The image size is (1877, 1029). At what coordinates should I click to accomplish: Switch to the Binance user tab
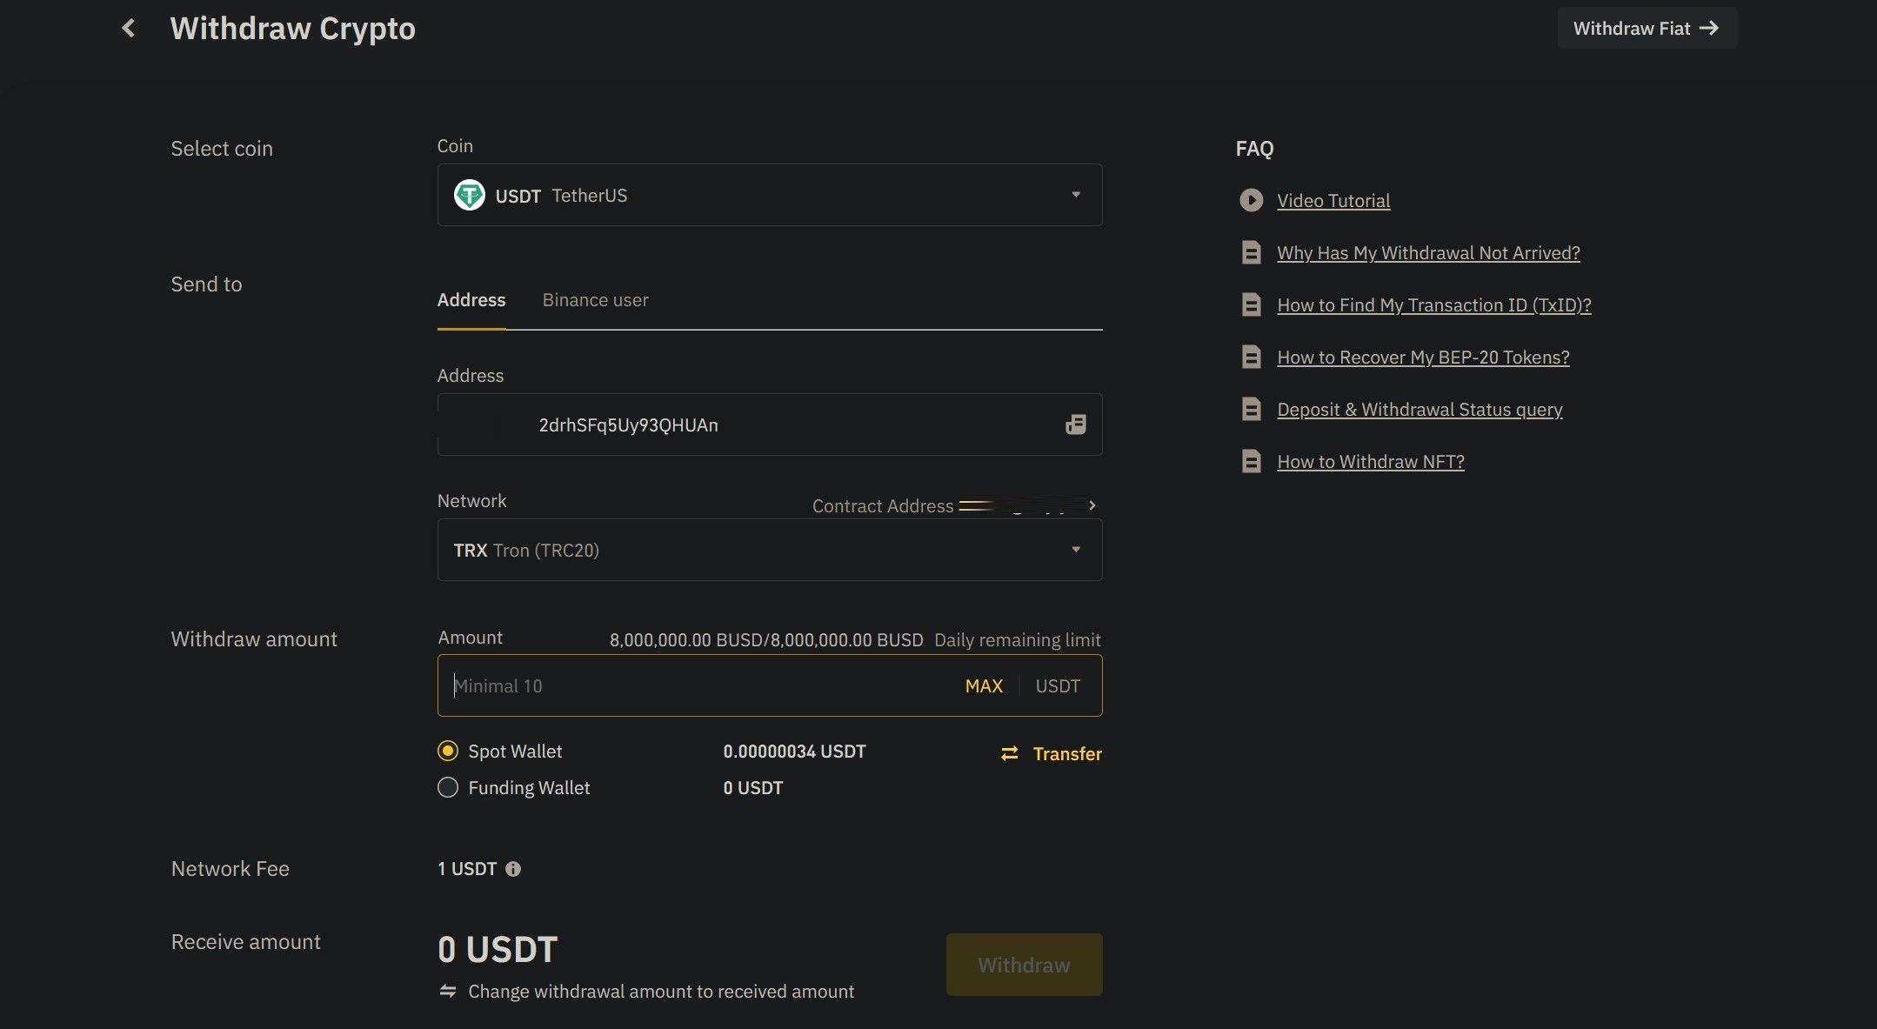click(595, 299)
